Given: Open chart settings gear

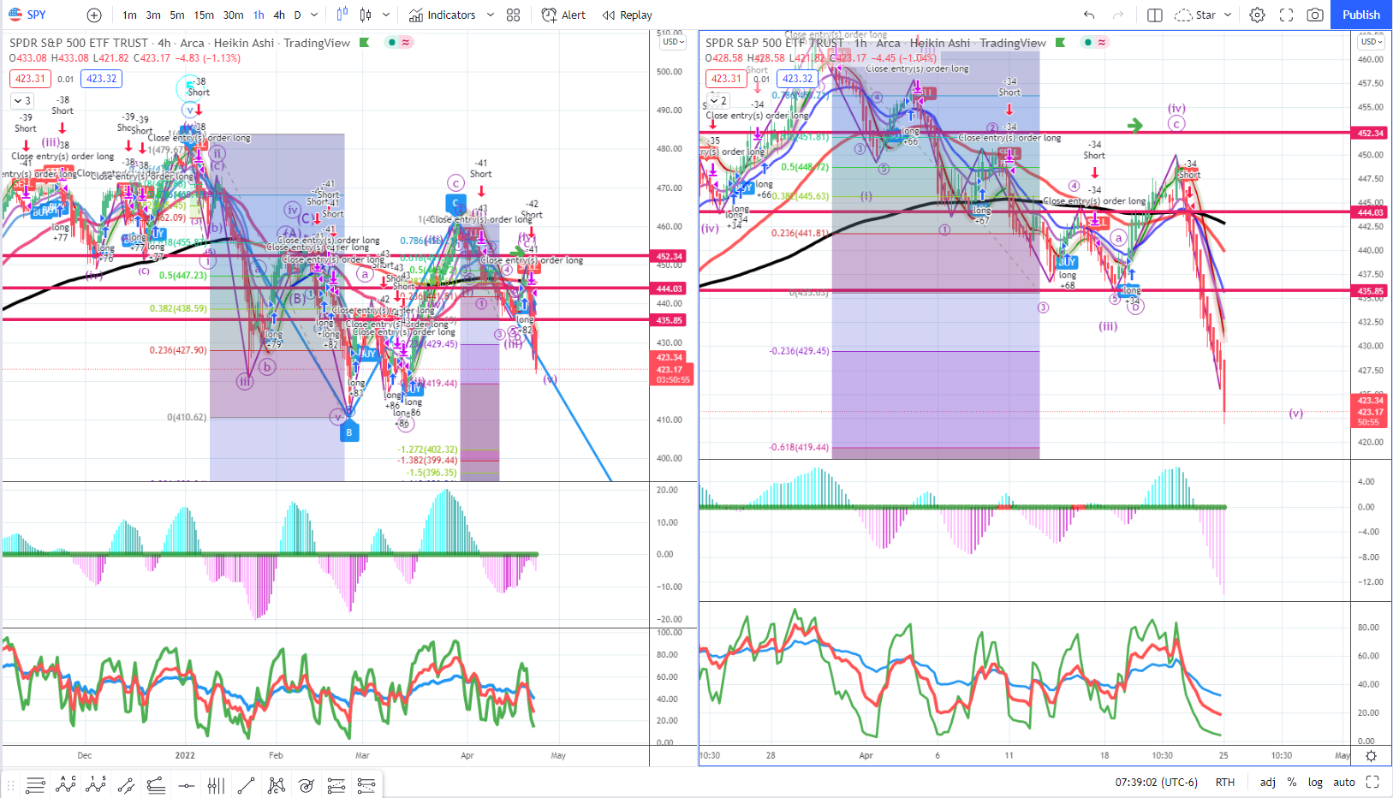Looking at the screenshot, I should click(x=1257, y=15).
